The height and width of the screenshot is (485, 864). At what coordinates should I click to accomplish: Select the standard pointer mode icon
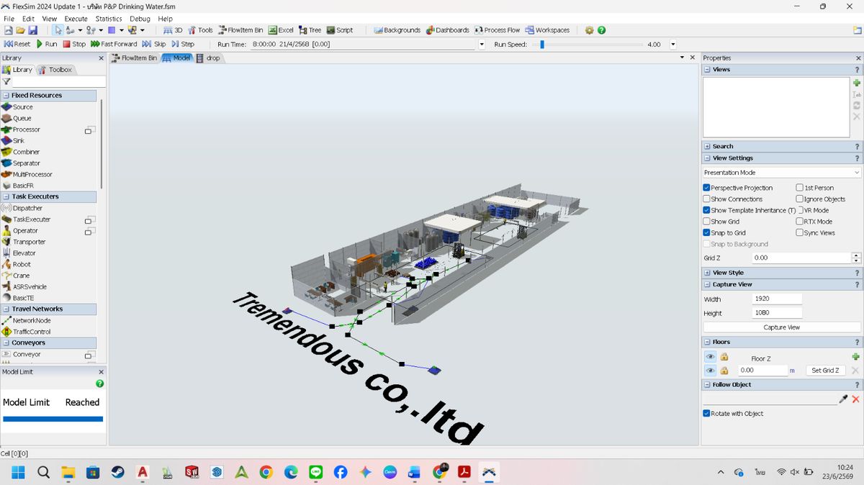click(58, 30)
